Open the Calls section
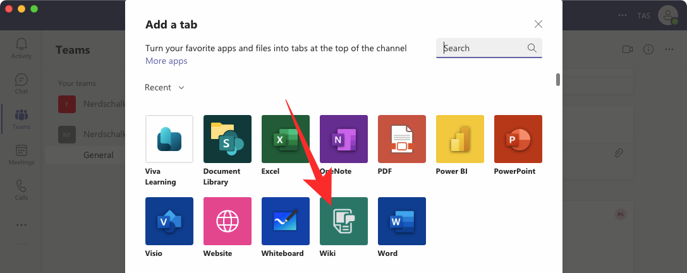Screen dimensions: 687x273 coord(21,190)
